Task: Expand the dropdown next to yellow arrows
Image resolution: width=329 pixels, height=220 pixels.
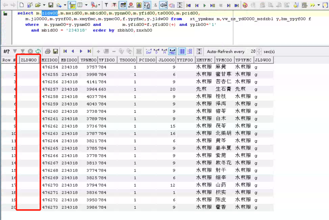Action: tap(319, 5)
